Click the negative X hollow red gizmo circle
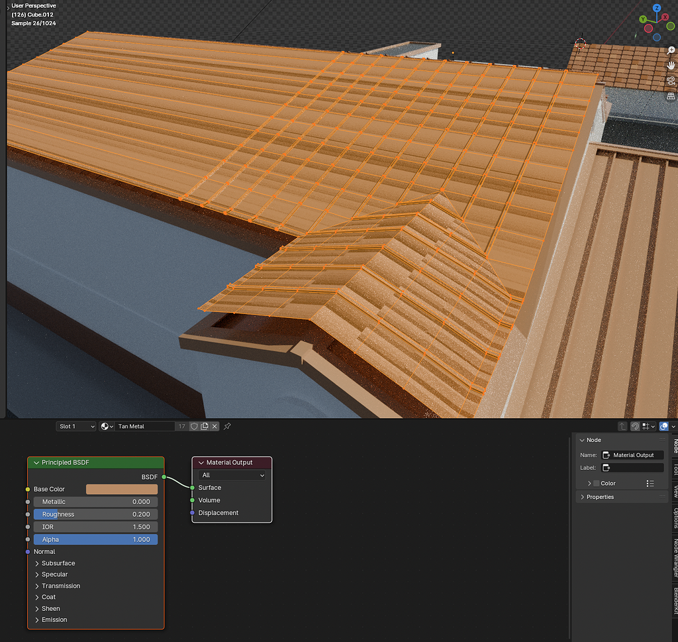 (648, 28)
